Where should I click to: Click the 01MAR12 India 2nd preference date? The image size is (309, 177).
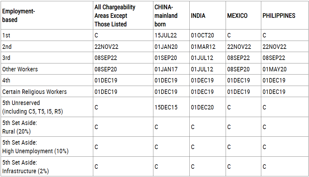coord(203,47)
